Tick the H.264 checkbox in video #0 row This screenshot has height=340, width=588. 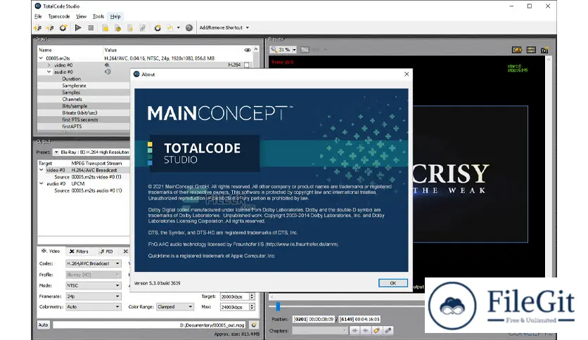tap(246, 65)
